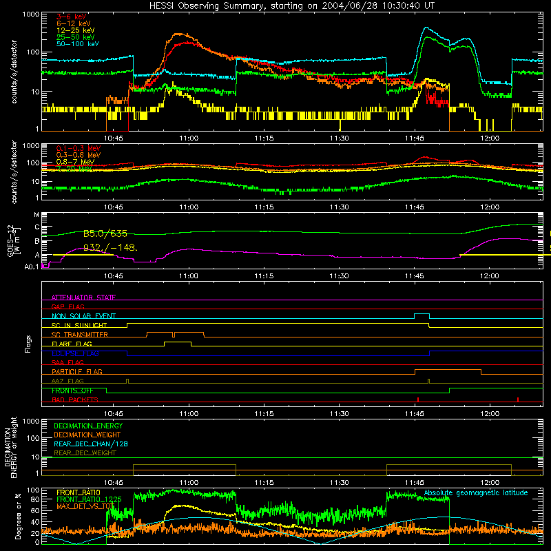Screen dimensions: 551x551
Task: Click the '80' tick on Degrees axis
Action: 35,499
